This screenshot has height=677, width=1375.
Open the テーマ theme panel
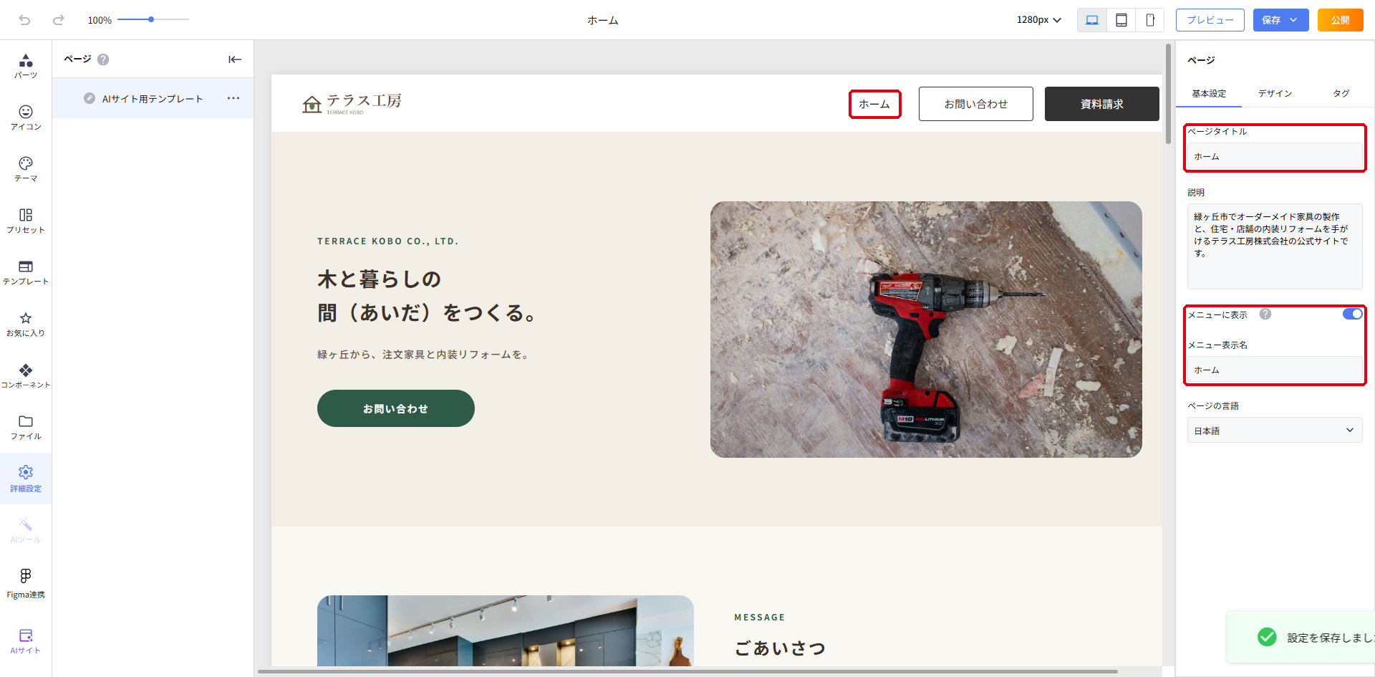pos(26,169)
